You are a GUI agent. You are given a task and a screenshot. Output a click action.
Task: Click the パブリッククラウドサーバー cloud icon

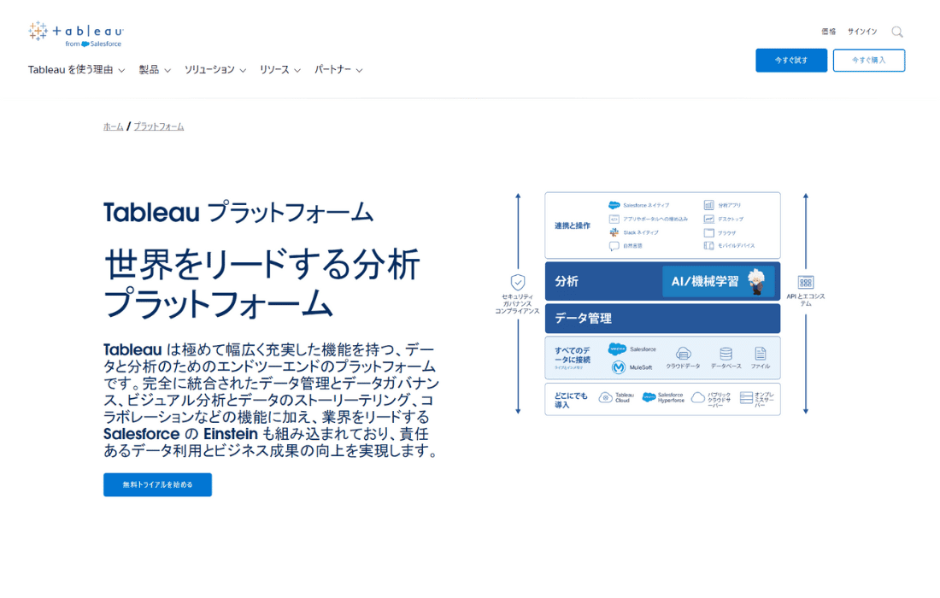tap(698, 398)
